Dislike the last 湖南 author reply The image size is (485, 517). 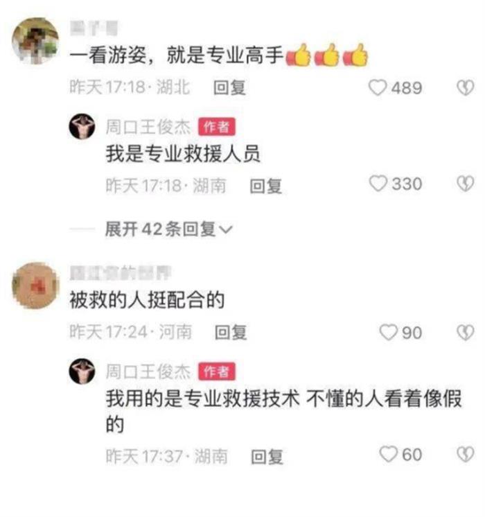tap(465, 455)
